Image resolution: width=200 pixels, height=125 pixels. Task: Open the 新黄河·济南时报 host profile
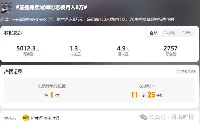(x=45, y=118)
